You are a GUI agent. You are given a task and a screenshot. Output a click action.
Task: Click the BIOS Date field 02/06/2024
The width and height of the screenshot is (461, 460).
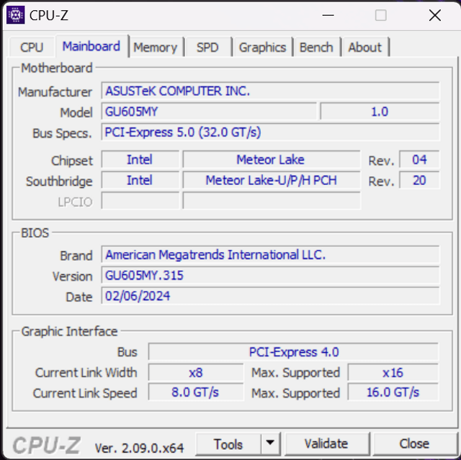coord(270,296)
